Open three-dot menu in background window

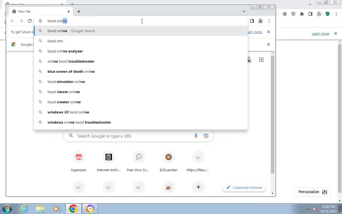click(336, 14)
